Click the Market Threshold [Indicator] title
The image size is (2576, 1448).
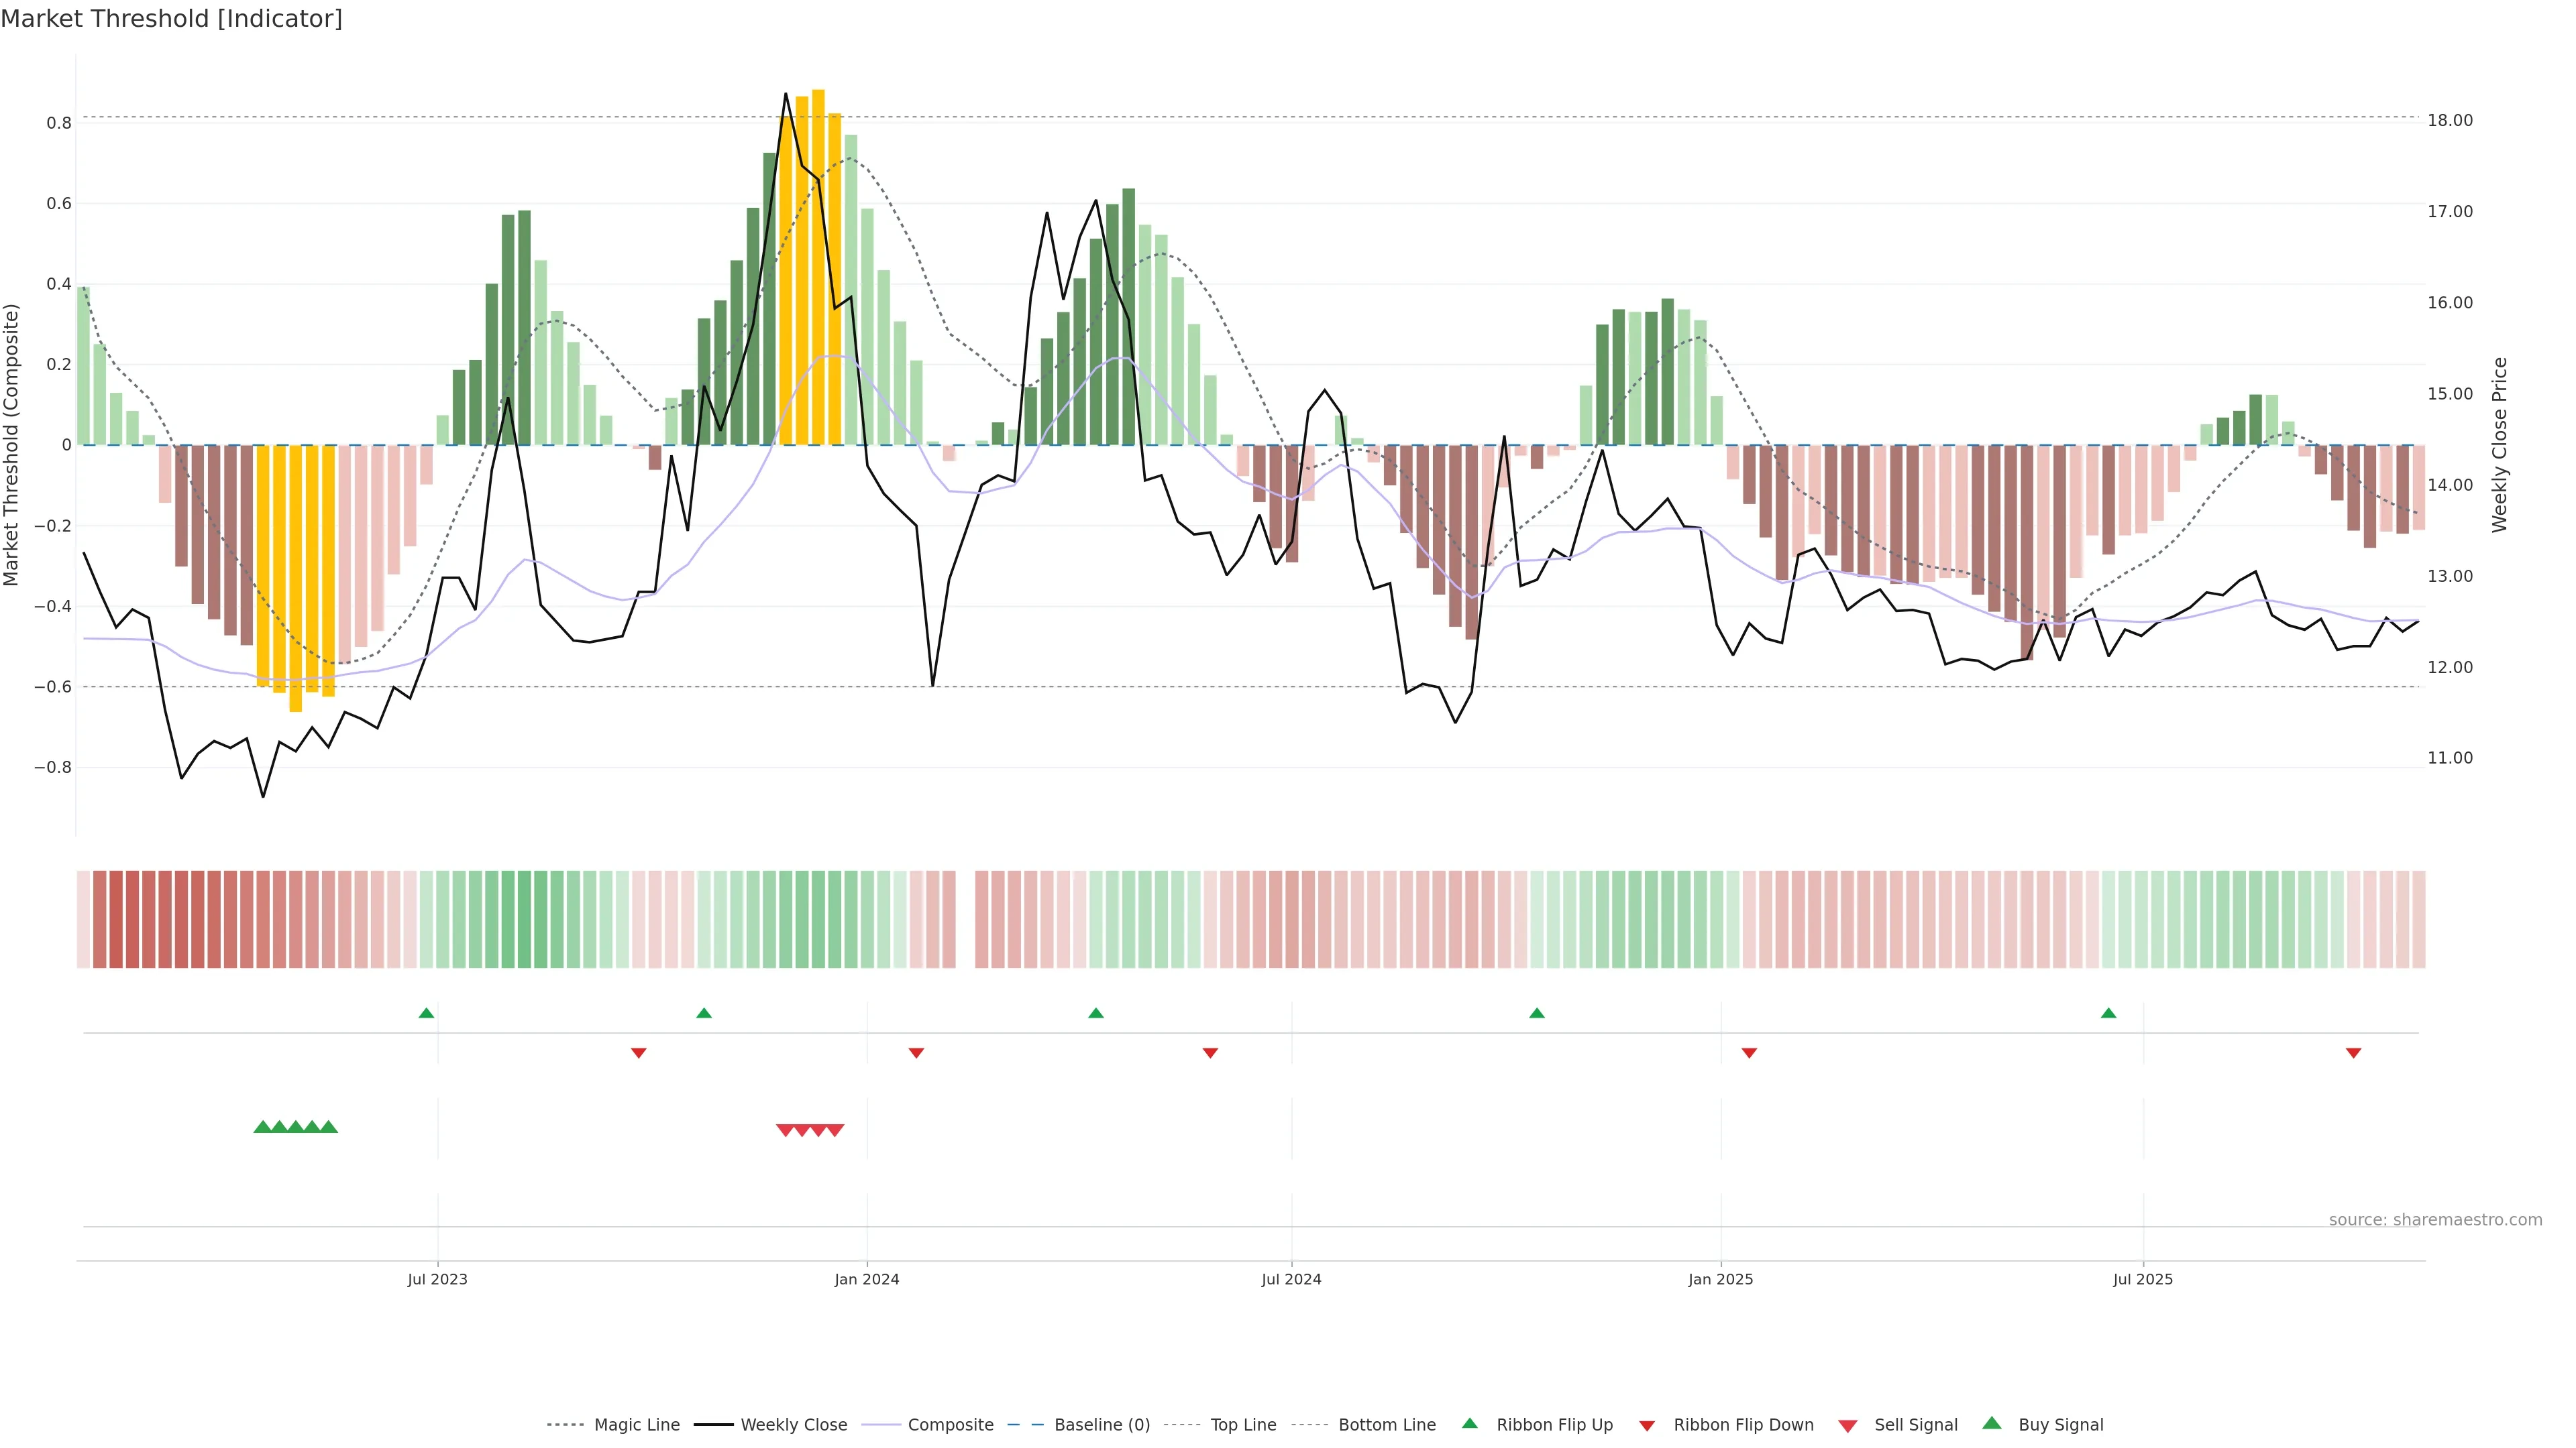pyautogui.click(x=171, y=19)
